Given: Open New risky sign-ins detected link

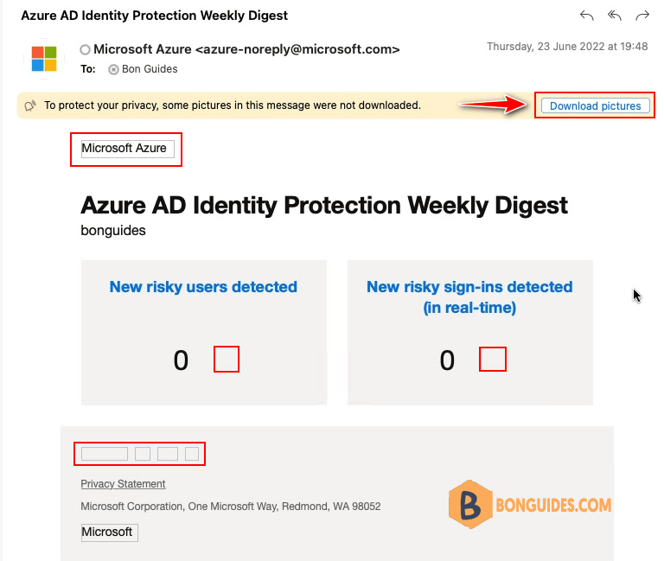Looking at the screenshot, I should pyautogui.click(x=469, y=296).
